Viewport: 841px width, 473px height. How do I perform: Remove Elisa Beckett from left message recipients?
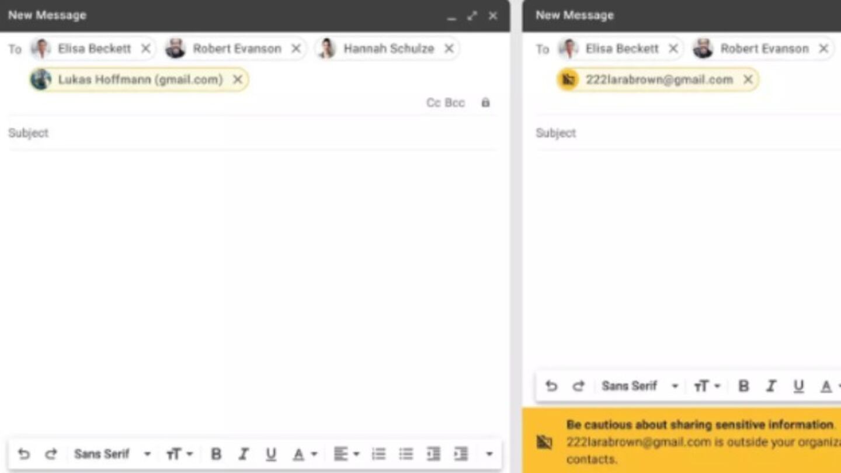(x=146, y=48)
